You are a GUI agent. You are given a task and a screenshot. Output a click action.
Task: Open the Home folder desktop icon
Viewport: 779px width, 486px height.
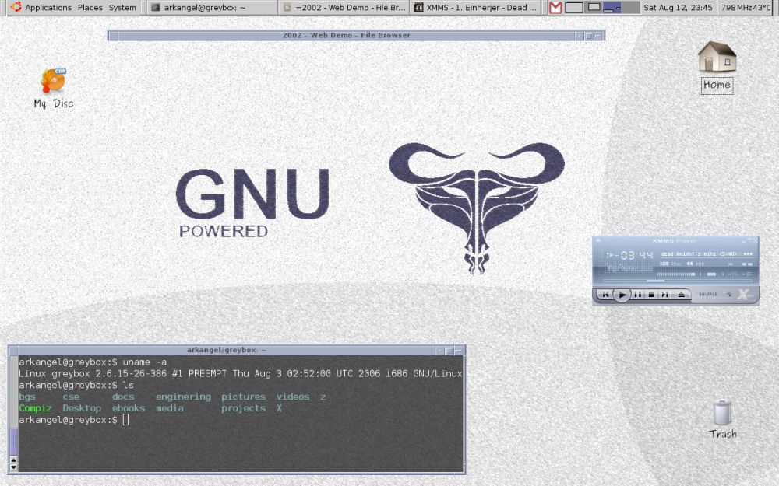717,67
